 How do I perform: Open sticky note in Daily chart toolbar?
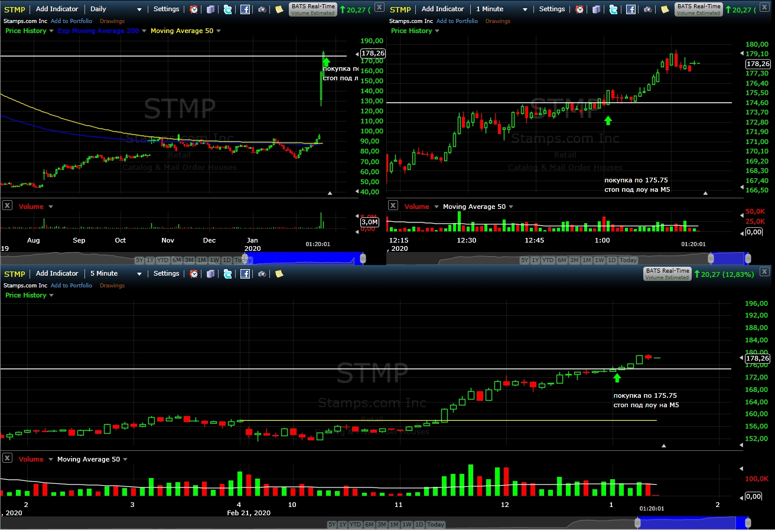pos(279,9)
